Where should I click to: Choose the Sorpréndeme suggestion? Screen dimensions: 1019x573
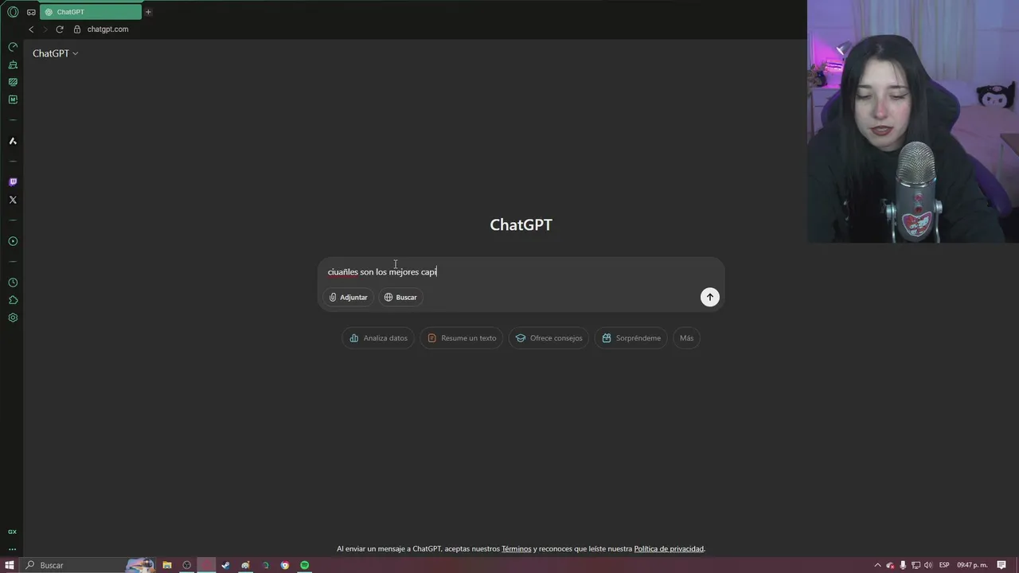pyautogui.click(x=631, y=338)
